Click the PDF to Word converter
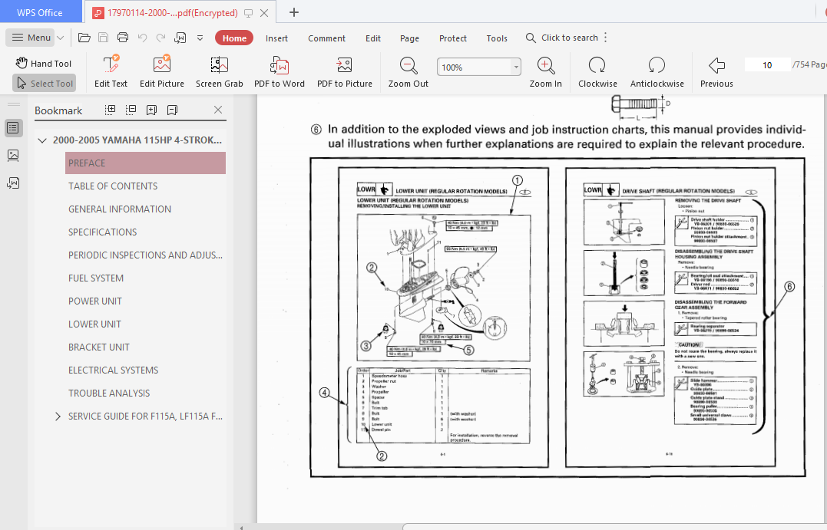Viewport: 827px width, 530px height. 279,71
